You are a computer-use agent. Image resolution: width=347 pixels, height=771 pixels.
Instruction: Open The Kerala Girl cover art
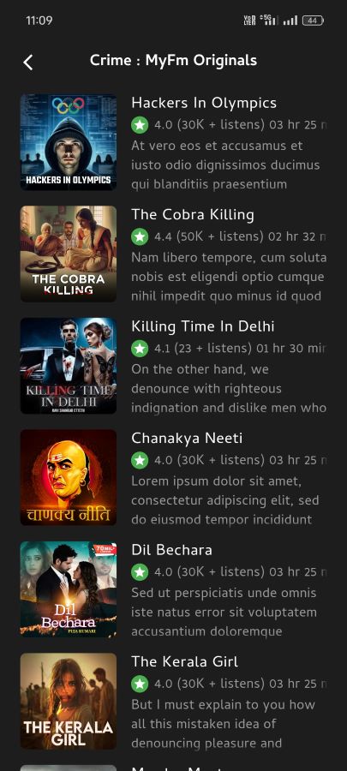coord(69,701)
